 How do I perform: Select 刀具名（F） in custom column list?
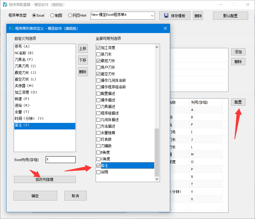(x=45, y=60)
